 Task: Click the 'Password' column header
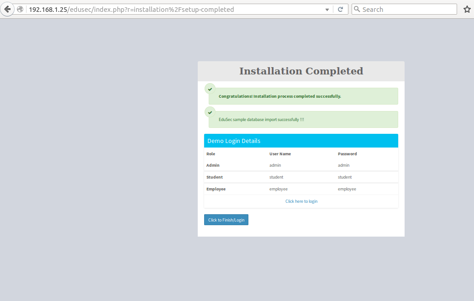click(x=348, y=154)
